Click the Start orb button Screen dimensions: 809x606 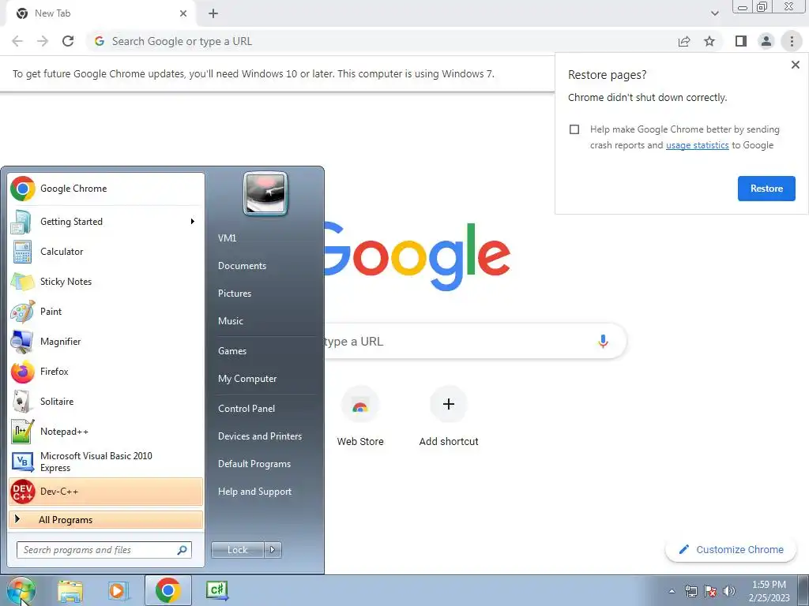tap(21, 591)
